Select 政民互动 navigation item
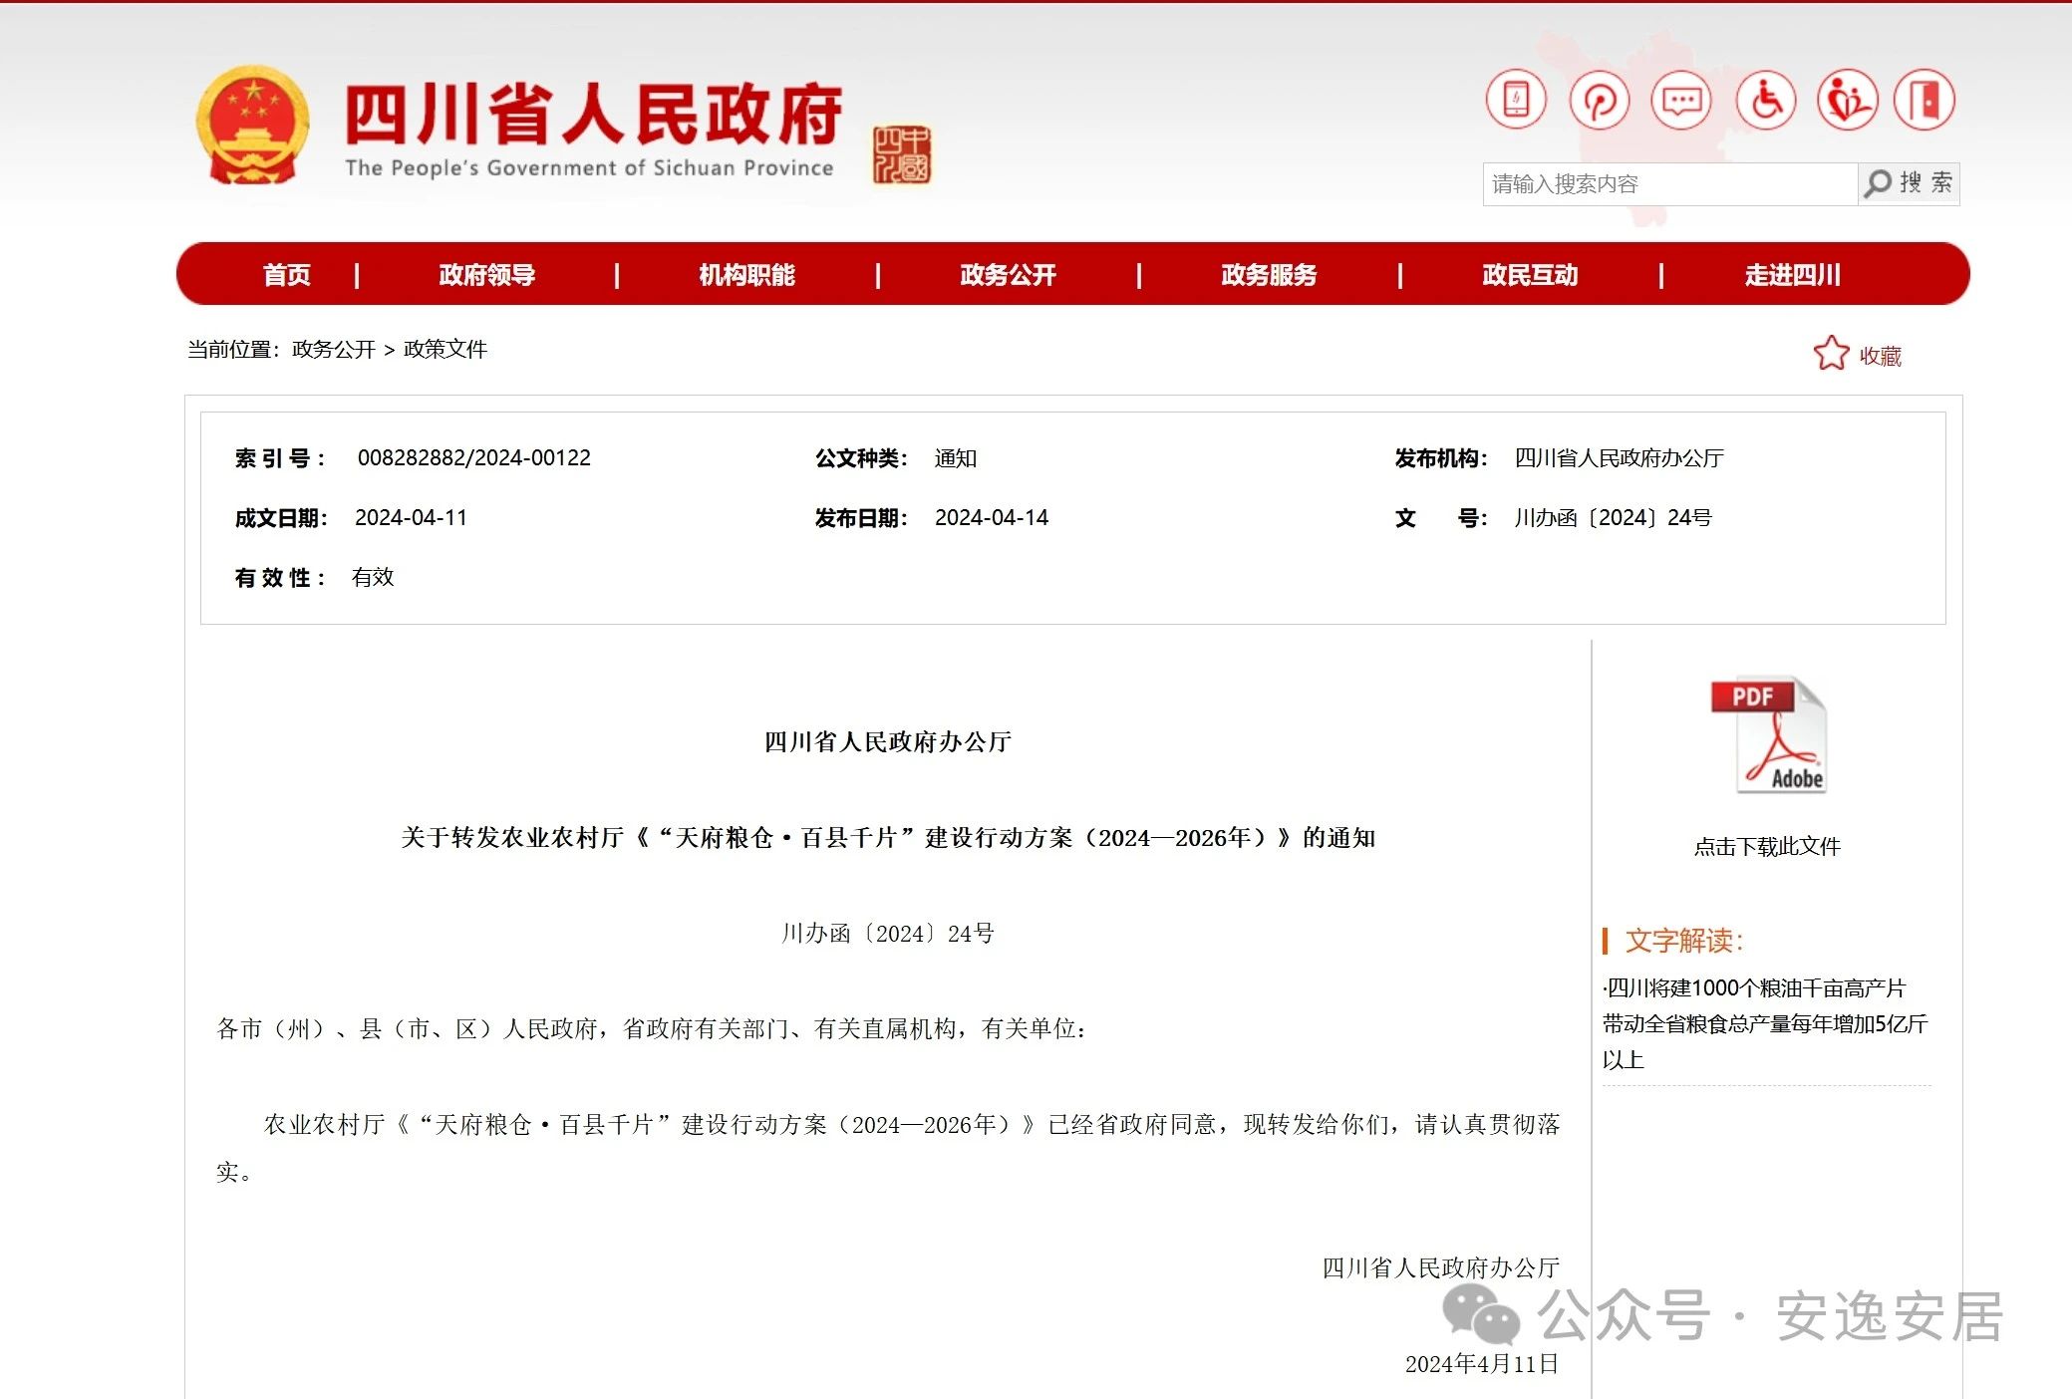 coord(1530,275)
